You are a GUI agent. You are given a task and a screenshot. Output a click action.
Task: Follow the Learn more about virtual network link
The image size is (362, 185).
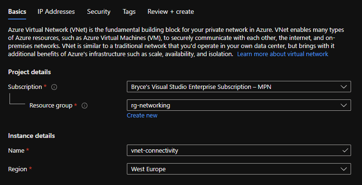coord(283,54)
